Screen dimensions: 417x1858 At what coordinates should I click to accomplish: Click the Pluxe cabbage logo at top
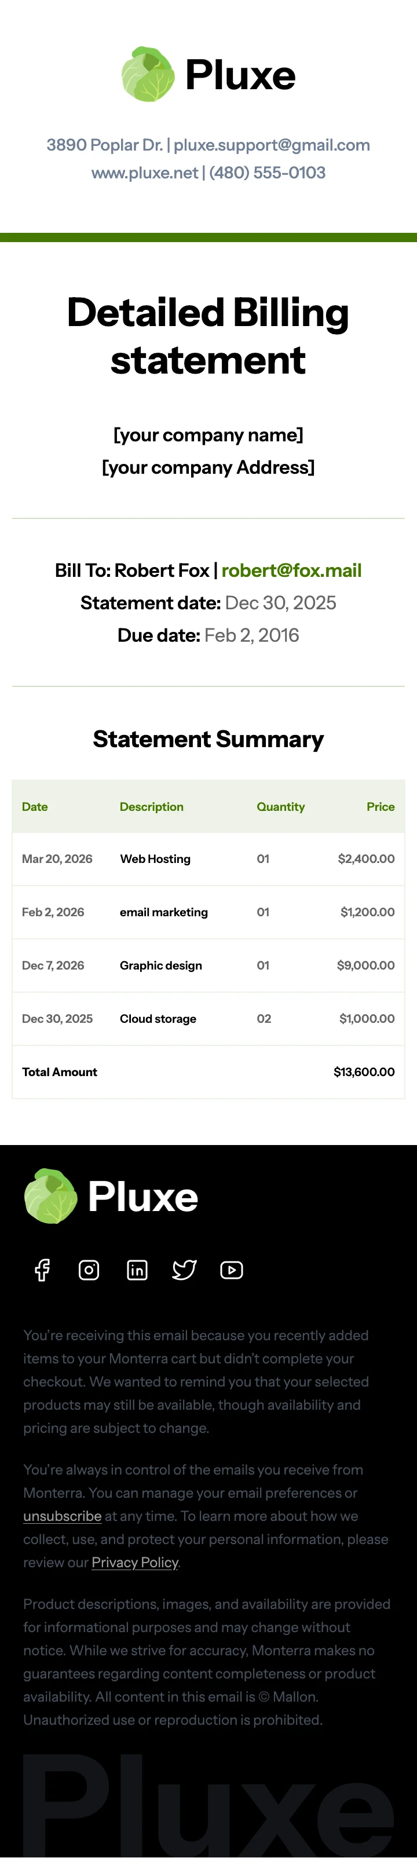tap(148, 74)
